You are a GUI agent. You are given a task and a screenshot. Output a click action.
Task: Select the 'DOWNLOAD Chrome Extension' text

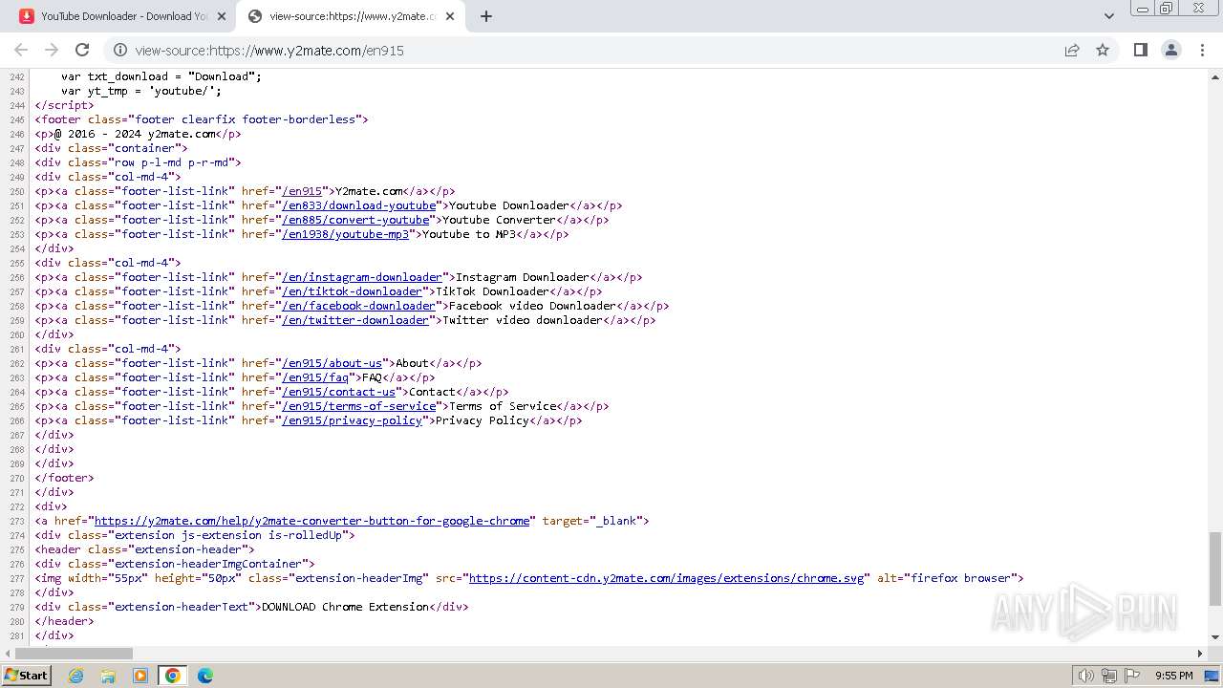click(x=345, y=607)
